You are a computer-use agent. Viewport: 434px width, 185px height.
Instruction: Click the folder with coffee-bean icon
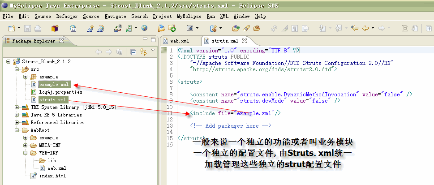point(257,28)
